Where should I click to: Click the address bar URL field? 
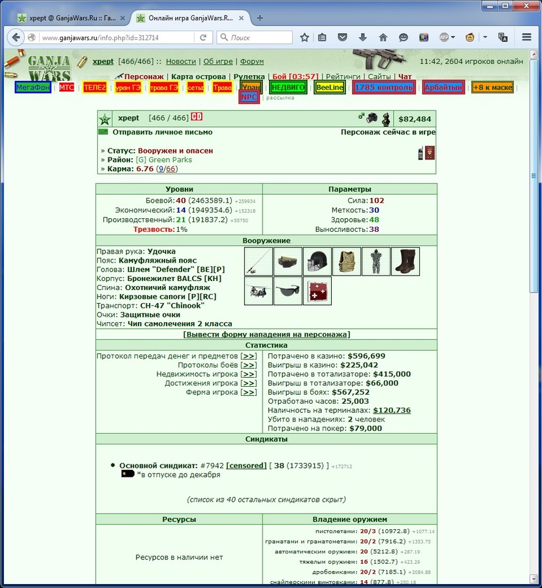click(x=116, y=37)
